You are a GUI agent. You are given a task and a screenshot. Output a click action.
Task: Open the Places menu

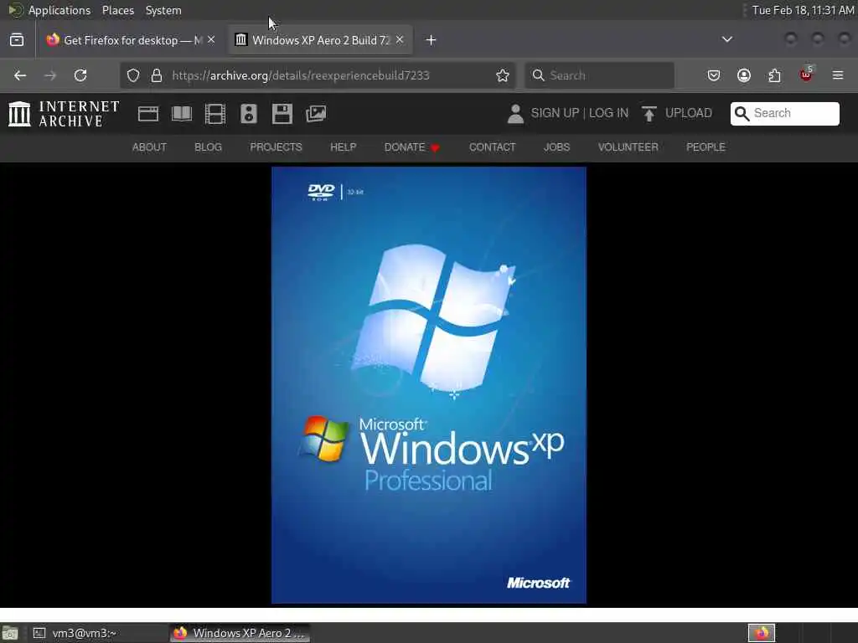tap(118, 10)
